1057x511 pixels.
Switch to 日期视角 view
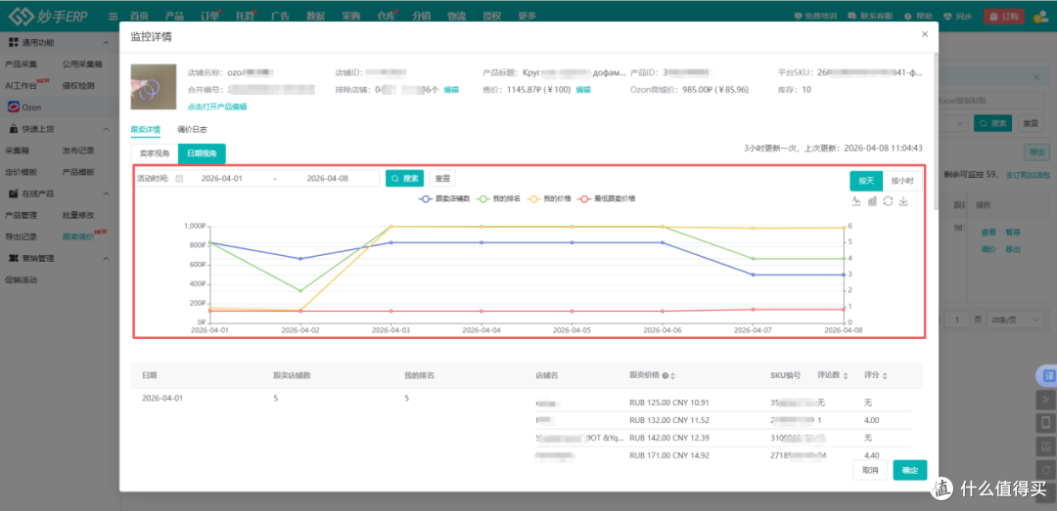[202, 153]
